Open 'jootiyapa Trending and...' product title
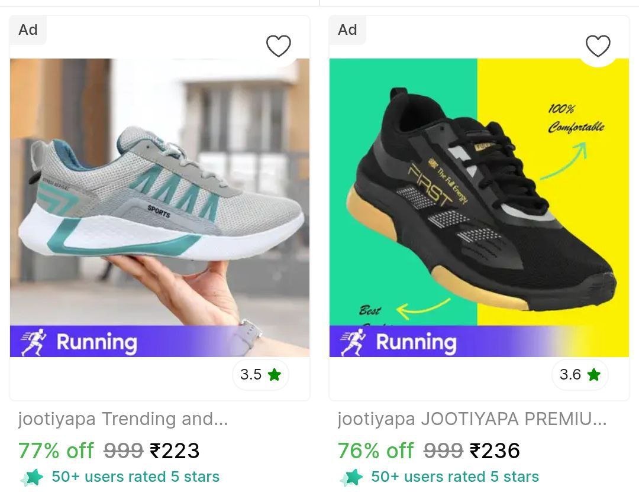The height and width of the screenshot is (496, 639). tap(123, 419)
